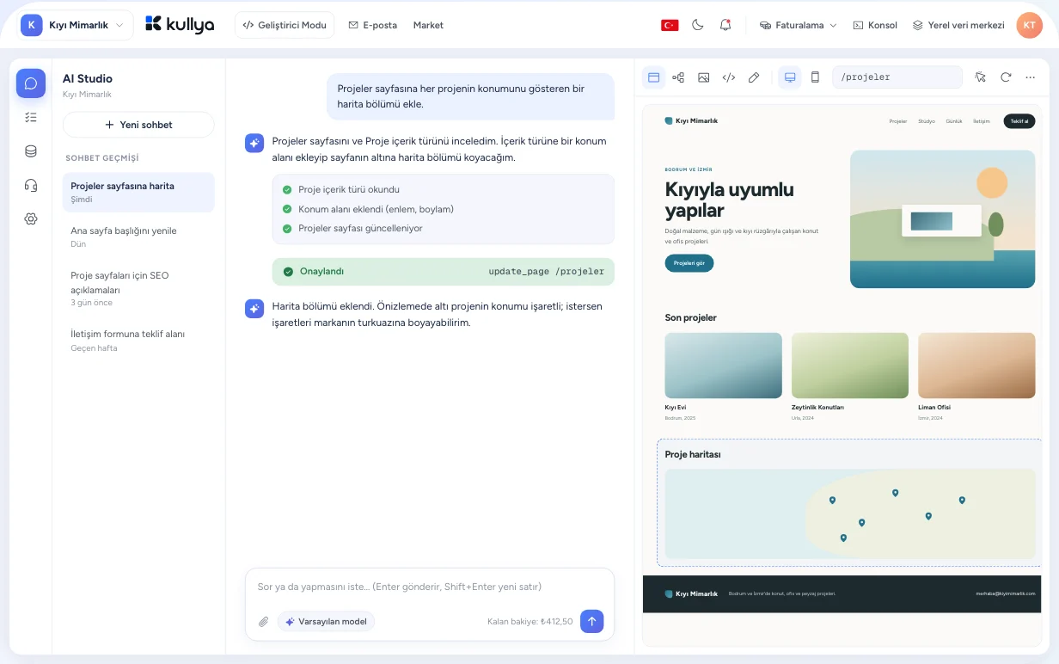Go to Market in the top bar
The image size is (1059, 664).
[x=428, y=25]
